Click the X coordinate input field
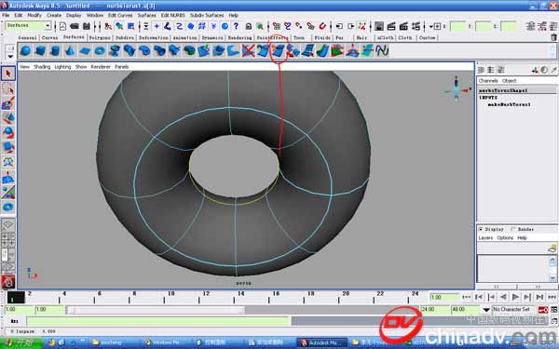Viewport: 559px width, 349px height. click(x=458, y=26)
